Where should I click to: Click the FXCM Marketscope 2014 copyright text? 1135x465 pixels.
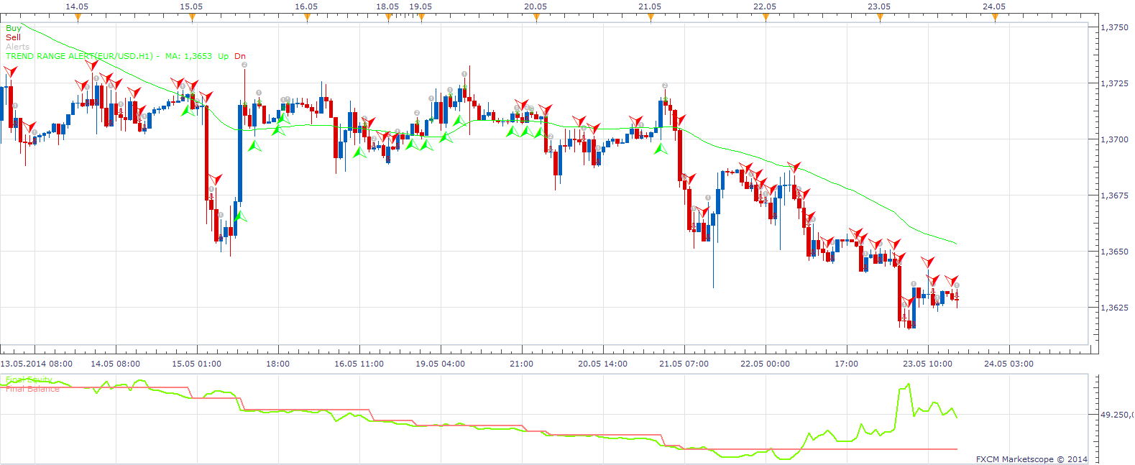(1031, 459)
